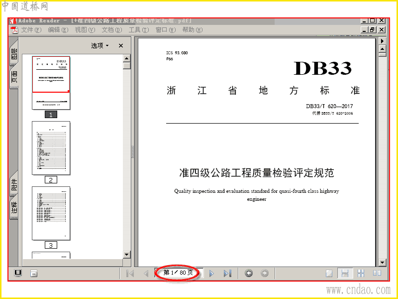This screenshot has height=299, width=398.
Task: Minimize the document via inner minimize button
Action: [364, 30]
